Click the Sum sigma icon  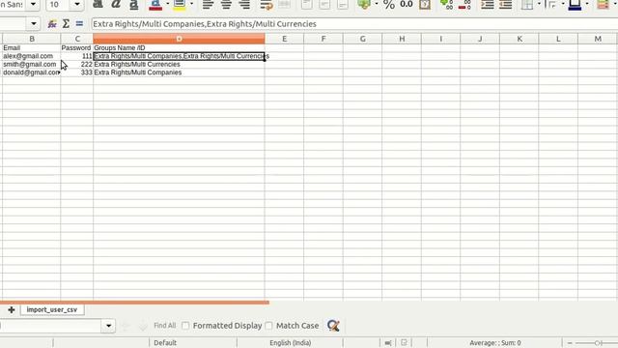(66, 24)
